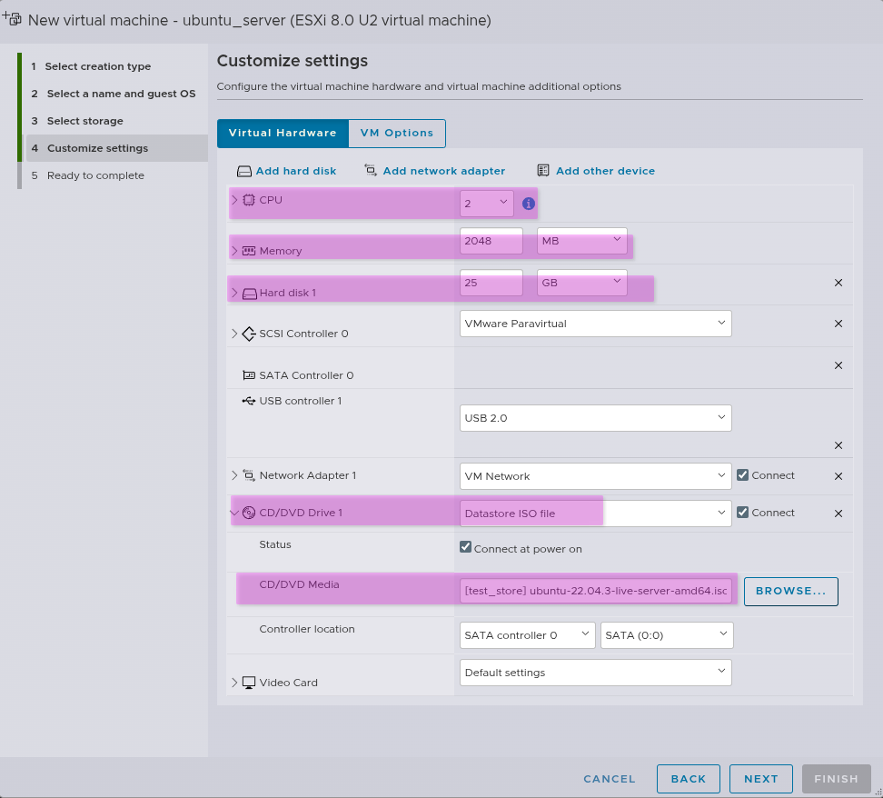Click the Add other device icon
Image resolution: width=883 pixels, height=798 pixels.
tap(543, 170)
